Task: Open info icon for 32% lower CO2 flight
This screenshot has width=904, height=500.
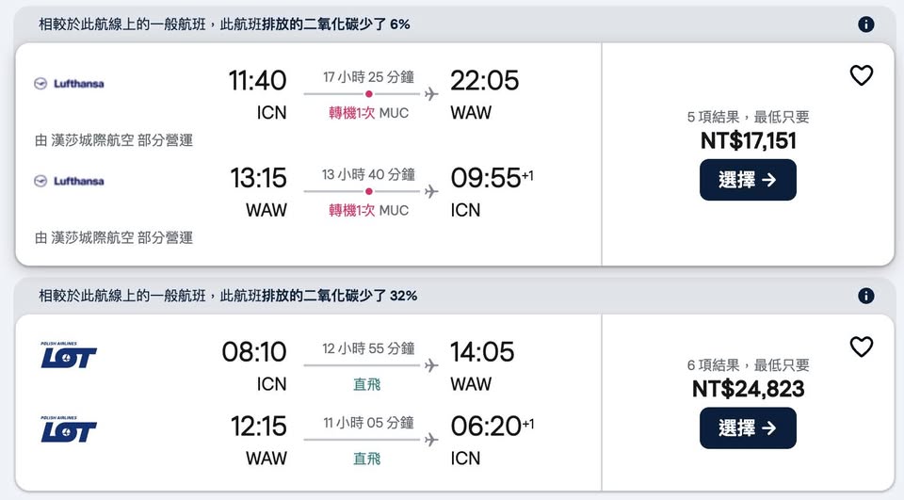Action: [x=866, y=296]
